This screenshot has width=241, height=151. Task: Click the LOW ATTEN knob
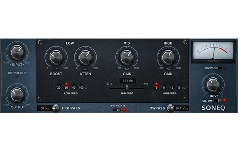(85, 57)
